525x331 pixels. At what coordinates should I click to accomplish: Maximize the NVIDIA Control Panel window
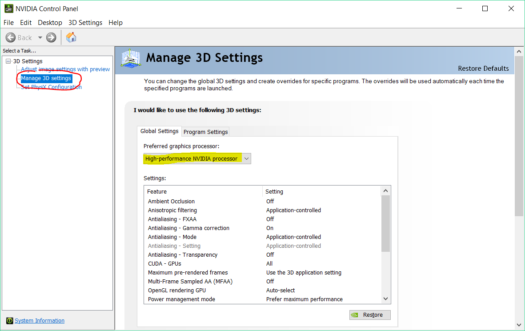click(x=485, y=8)
